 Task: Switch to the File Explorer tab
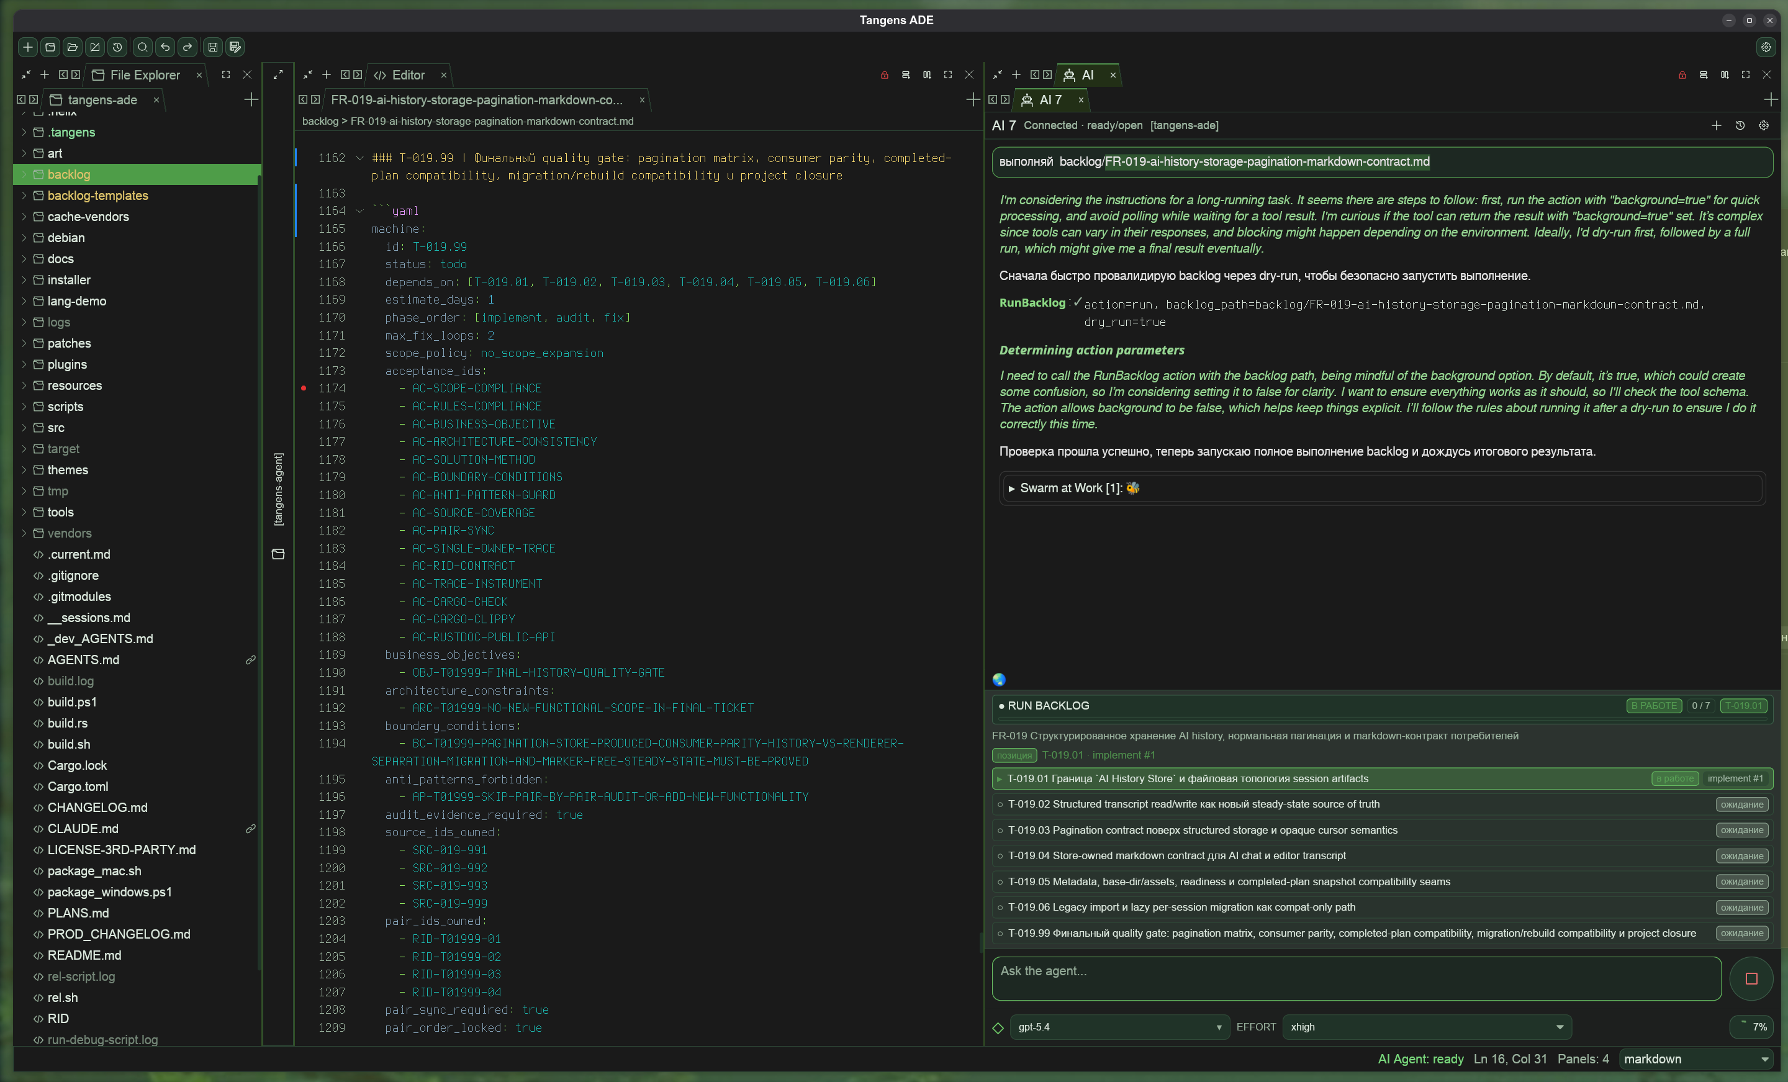pyautogui.click(x=145, y=74)
